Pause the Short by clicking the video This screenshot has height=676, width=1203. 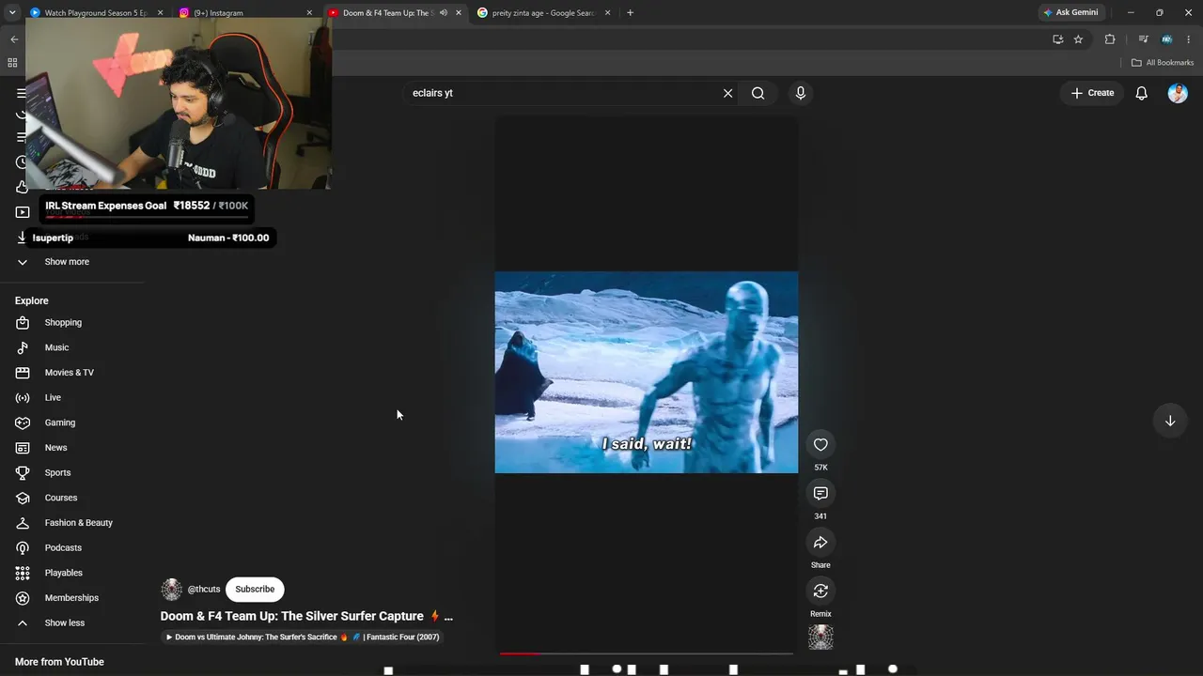[647, 373]
